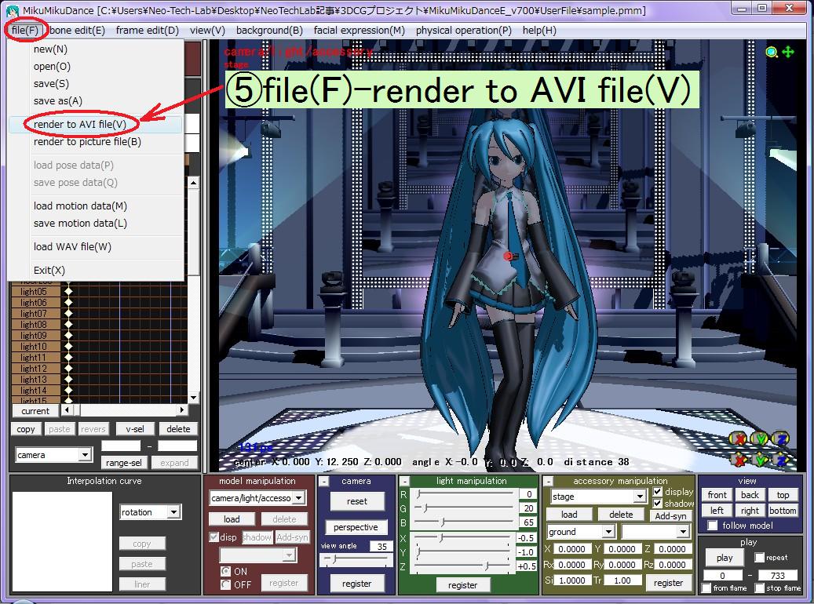Image resolution: width=814 pixels, height=604 pixels.
Task: Click the view angle value field showing 35
Action: 381,546
